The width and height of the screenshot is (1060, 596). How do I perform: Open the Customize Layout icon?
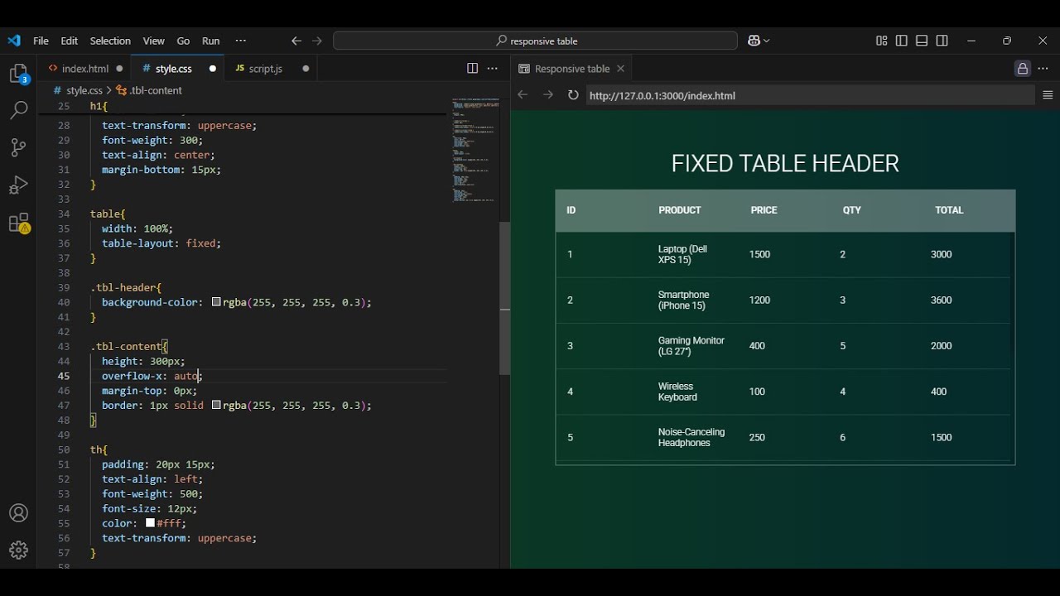click(x=881, y=41)
